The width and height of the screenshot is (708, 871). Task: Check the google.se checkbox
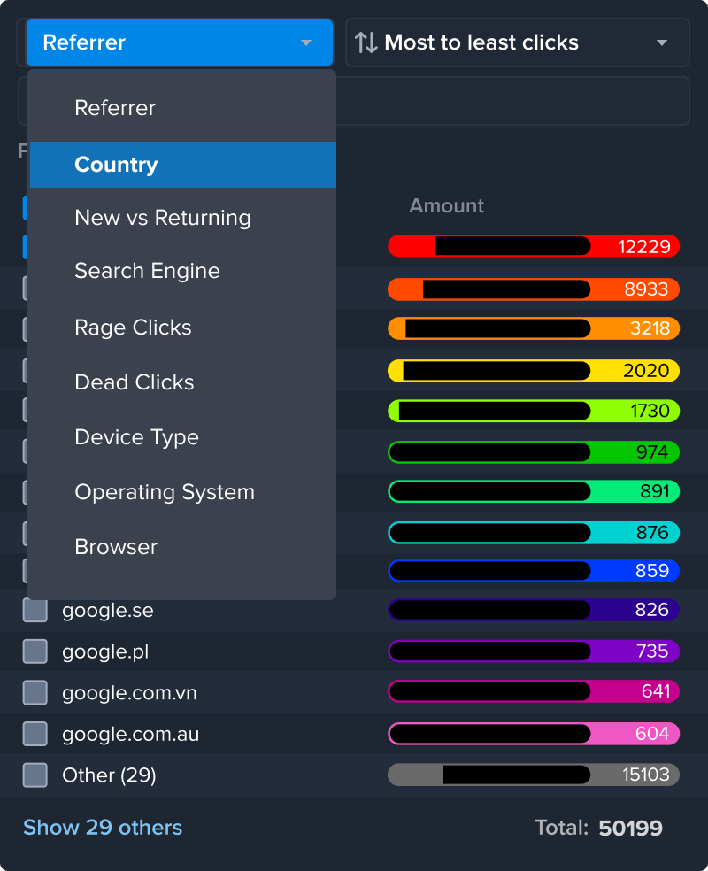point(35,611)
